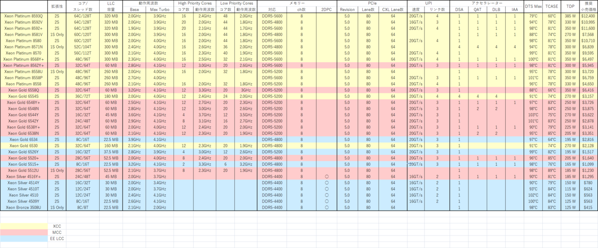Screen dimensions: 598x248
Task: Click the 'EE LCC' legend label
Action: [57, 238]
